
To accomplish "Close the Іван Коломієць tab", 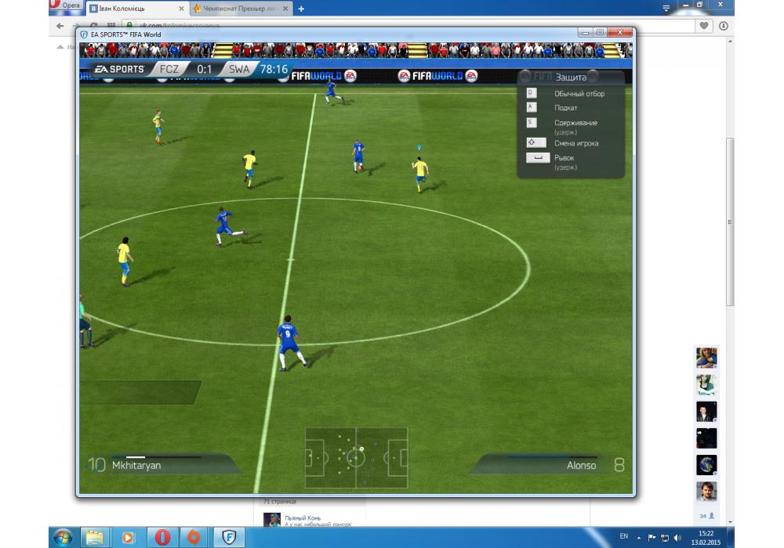I will coord(181,9).
